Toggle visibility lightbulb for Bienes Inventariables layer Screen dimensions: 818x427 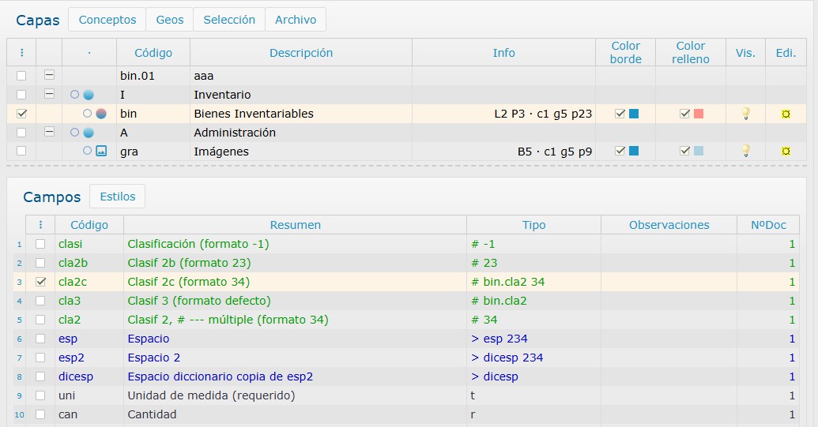tap(744, 114)
